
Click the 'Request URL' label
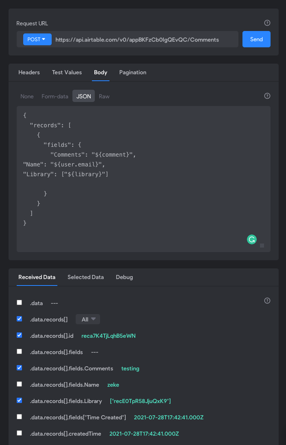click(32, 24)
